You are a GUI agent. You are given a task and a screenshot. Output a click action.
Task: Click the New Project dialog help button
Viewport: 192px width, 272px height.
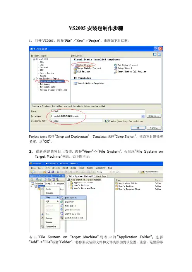coord(156,48)
